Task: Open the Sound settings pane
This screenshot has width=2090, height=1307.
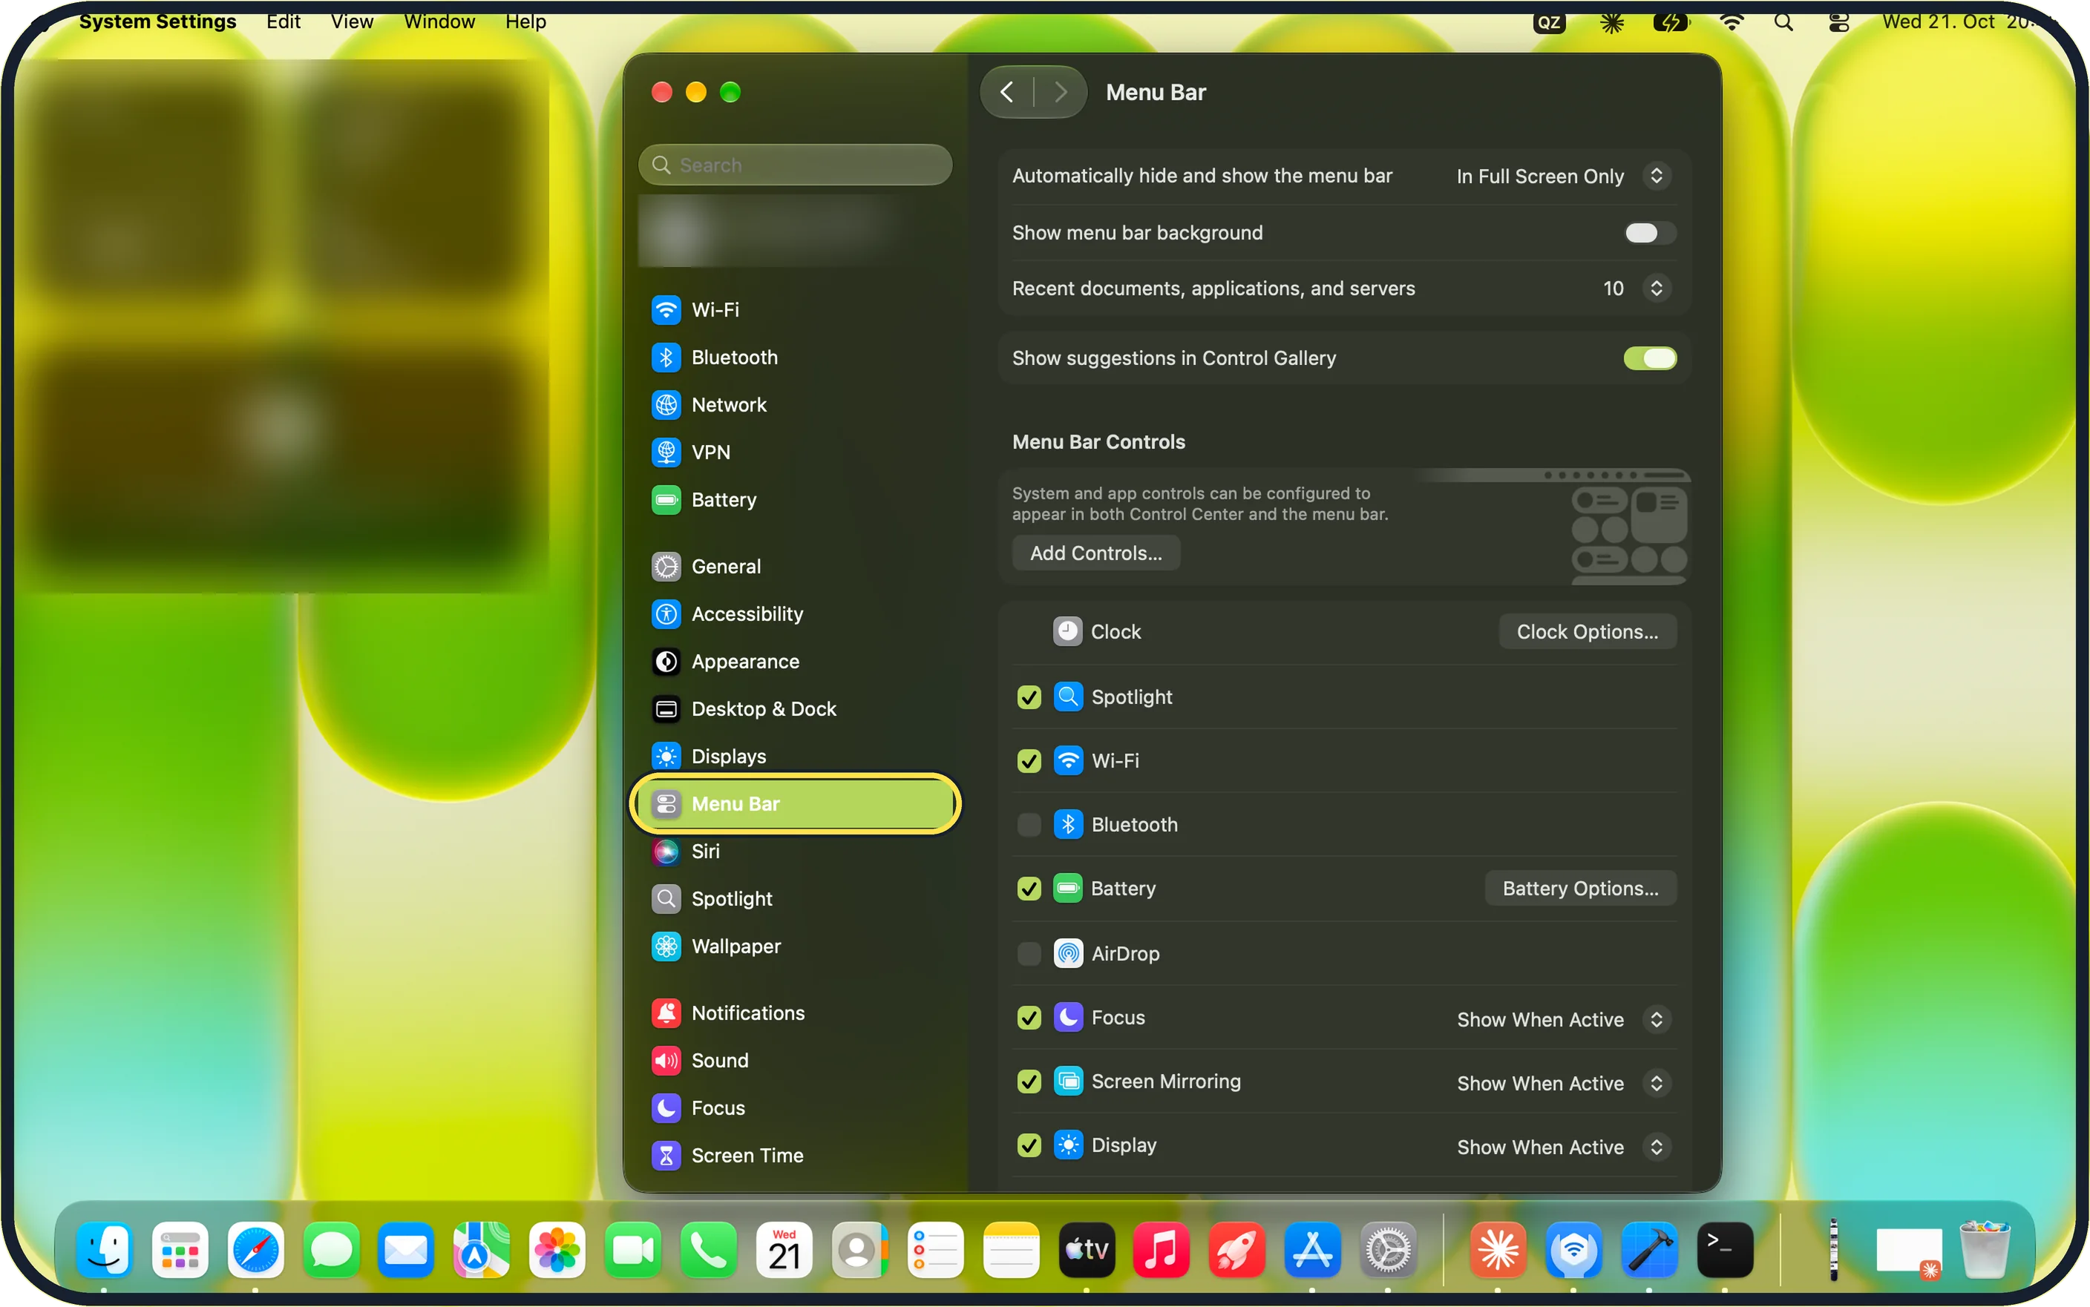Action: click(x=794, y=1061)
